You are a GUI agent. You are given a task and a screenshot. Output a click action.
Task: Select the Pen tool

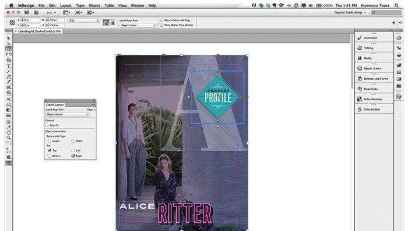(x=9, y=77)
